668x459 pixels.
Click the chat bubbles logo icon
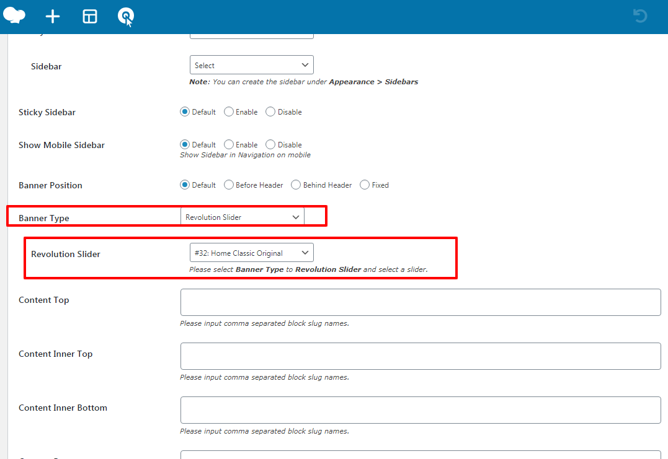tap(14, 15)
